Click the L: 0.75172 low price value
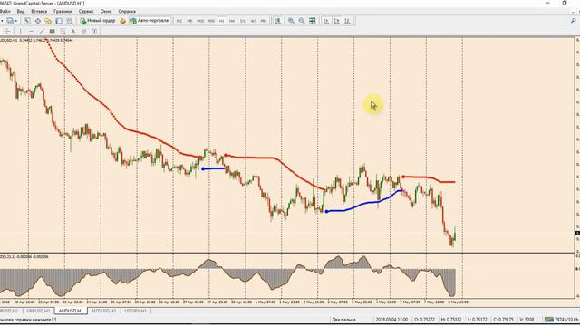Image resolution: width=580 pixels, height=326 pixels. click(x=478, y=320)
